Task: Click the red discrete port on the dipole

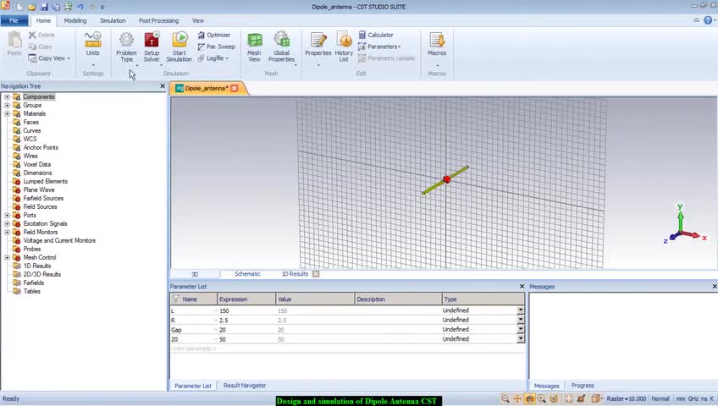Action: point(447,179)
